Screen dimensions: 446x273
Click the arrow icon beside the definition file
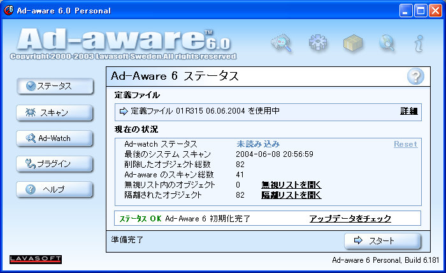tap(124, 111)
